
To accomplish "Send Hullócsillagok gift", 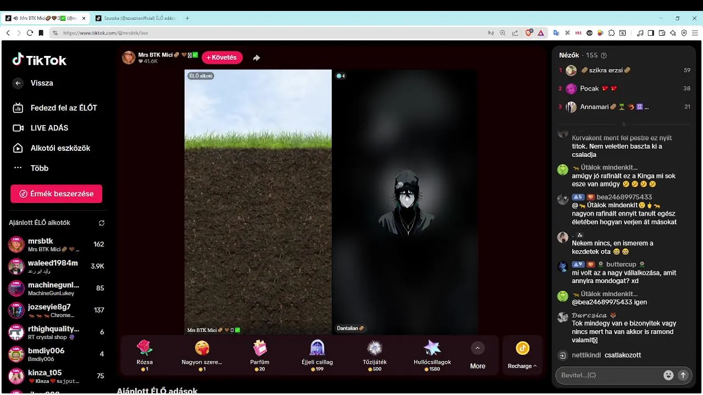I will pyautogui.click(x=432, y=355).
